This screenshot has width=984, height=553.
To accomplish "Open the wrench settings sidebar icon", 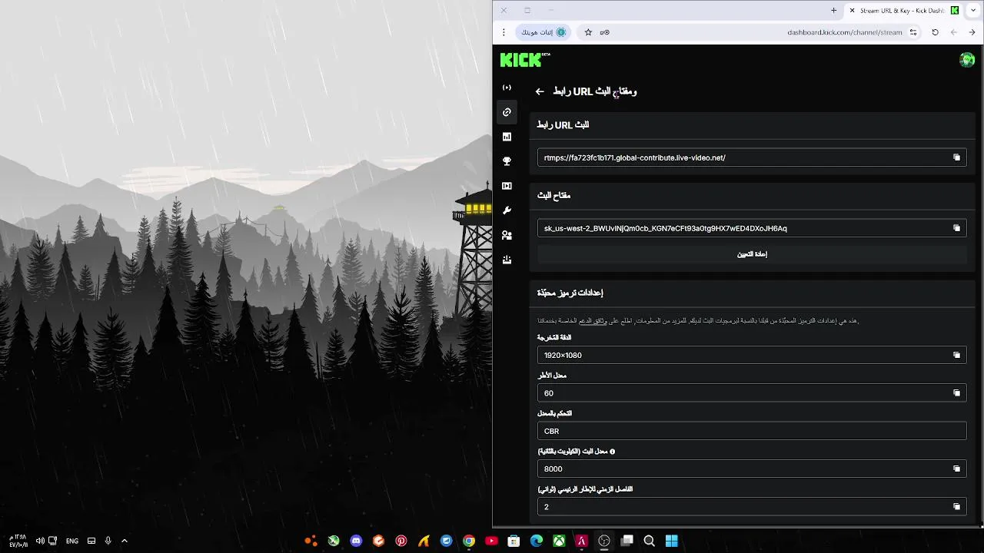I will tap(507, 210).
